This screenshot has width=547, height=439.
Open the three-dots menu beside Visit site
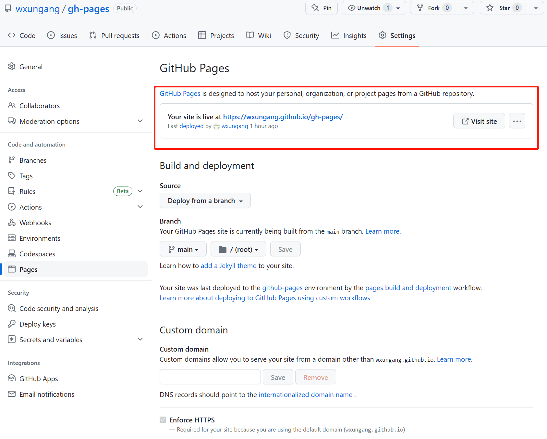tap(517, 121)
